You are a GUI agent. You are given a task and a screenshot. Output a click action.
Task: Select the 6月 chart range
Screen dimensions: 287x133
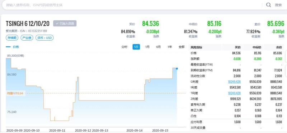pyautogui.click(x=158, y=47)
